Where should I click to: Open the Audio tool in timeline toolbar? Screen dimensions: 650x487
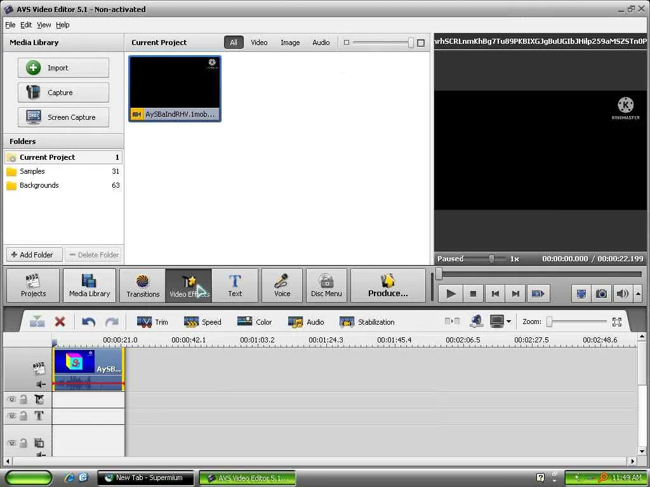pyautogui.click(x=306, y=321)
